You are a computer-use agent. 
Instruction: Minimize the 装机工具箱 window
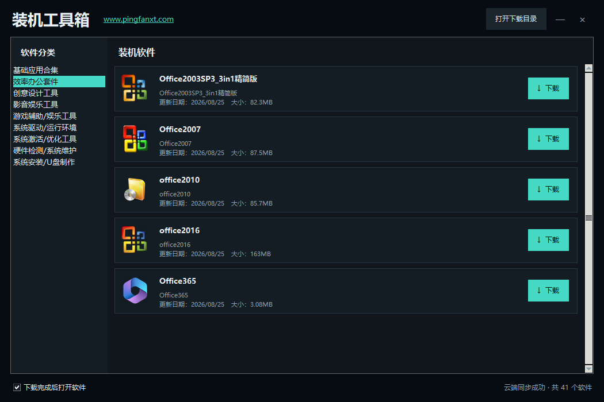pyautogui.click(x=560, y=19)
